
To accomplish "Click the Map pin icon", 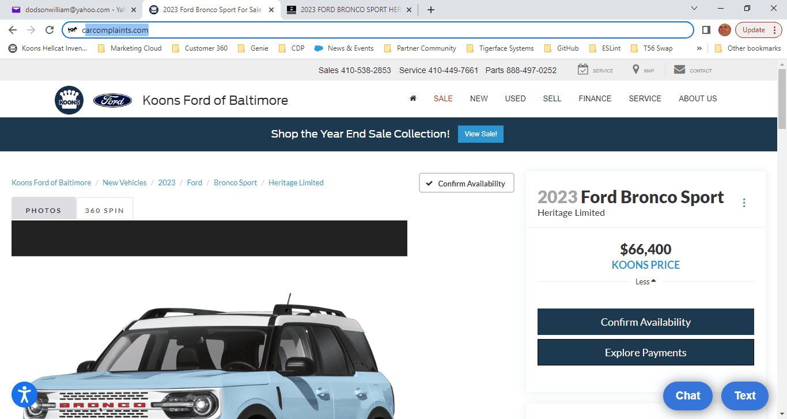I will tap(635, 70).
